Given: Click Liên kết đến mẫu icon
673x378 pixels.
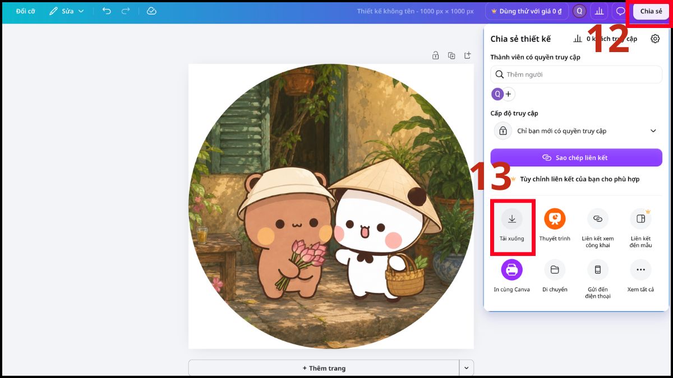Looking at the screenshot, I should click(640, 219).
